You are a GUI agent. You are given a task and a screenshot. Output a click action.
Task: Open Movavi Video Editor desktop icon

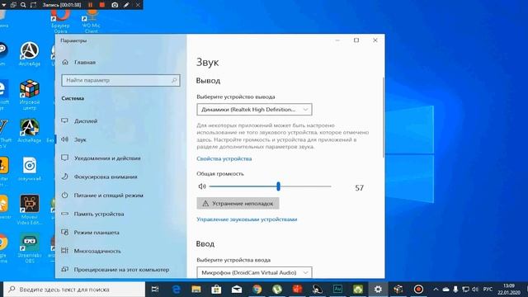pos(30,210)
